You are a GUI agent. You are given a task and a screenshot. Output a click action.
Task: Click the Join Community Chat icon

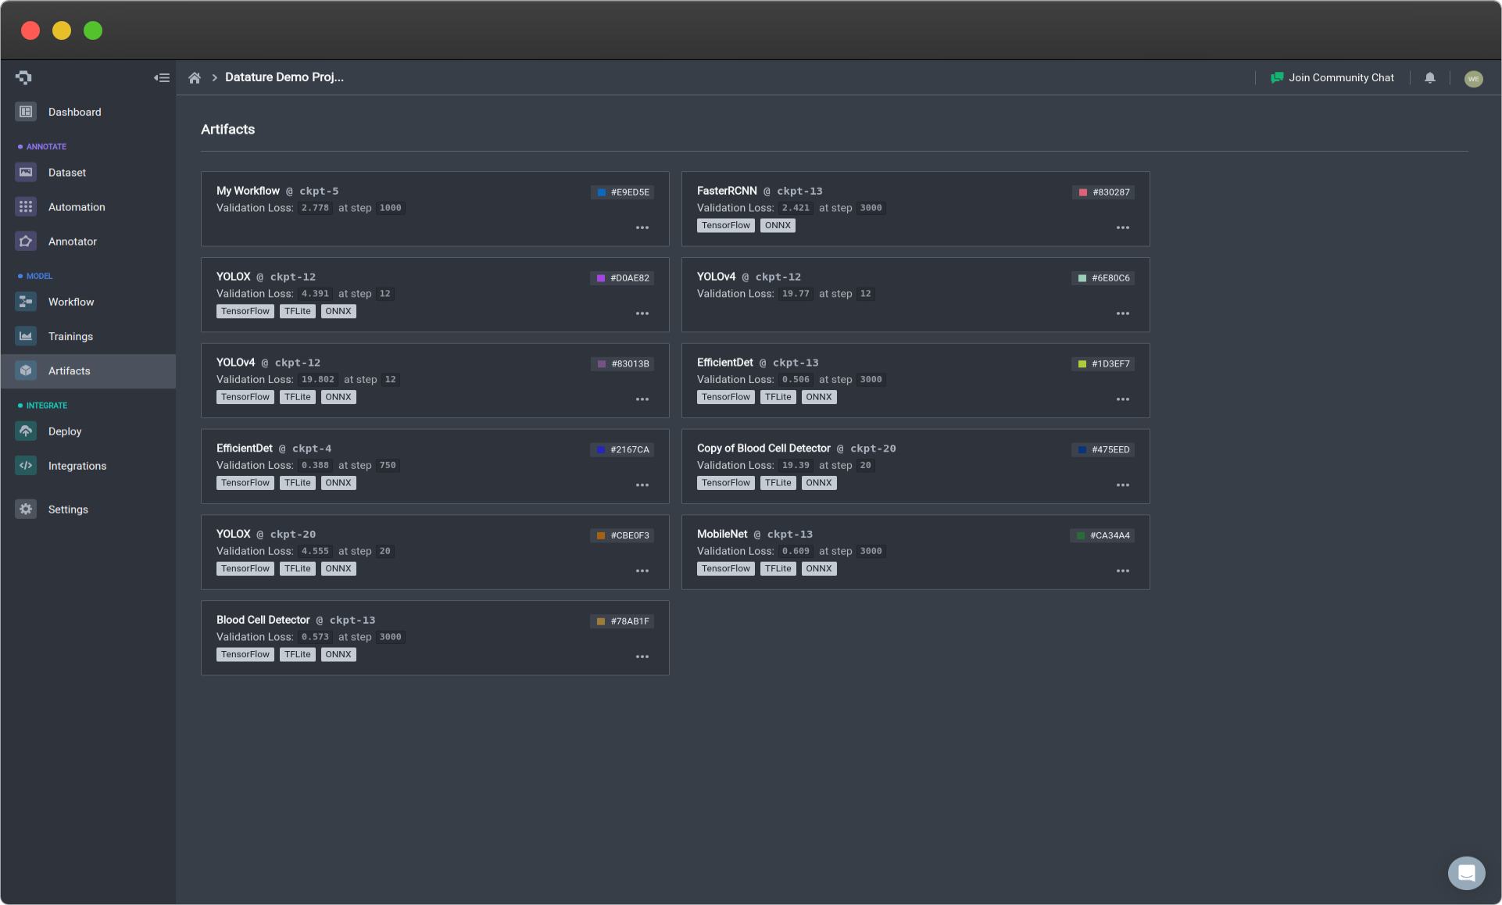1277,77
